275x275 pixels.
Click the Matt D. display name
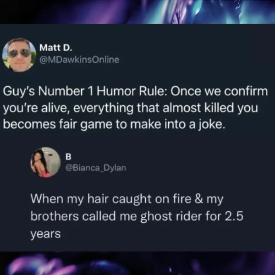tap(56, 48)
